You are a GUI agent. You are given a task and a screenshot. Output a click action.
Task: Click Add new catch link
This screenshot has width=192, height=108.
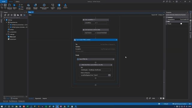click(x=79, y=51)
